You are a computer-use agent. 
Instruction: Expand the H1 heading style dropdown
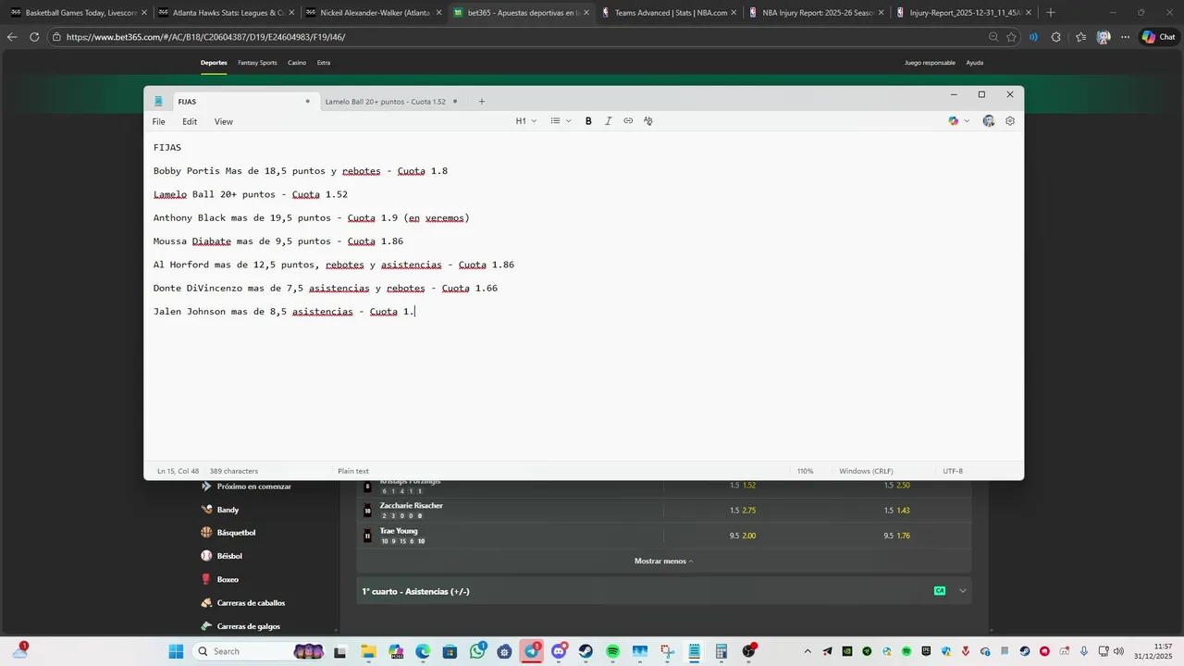click(x=526, y=121)
